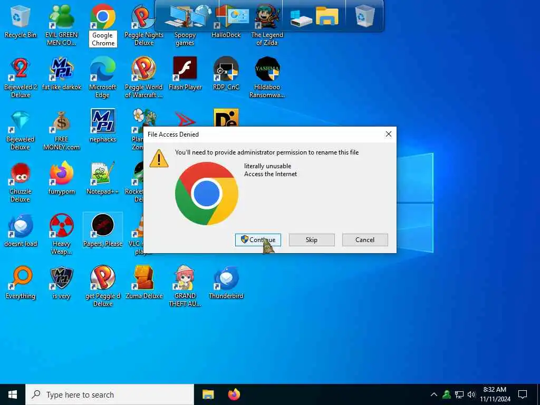Screen dimensions: 540x405
Task: Click the Skip button in the dialog
Action: pos(312,240)
